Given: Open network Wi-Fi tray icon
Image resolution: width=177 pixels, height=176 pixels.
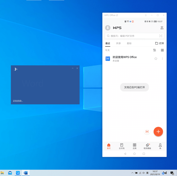Looking at the screenshot, I should point(140,173).
